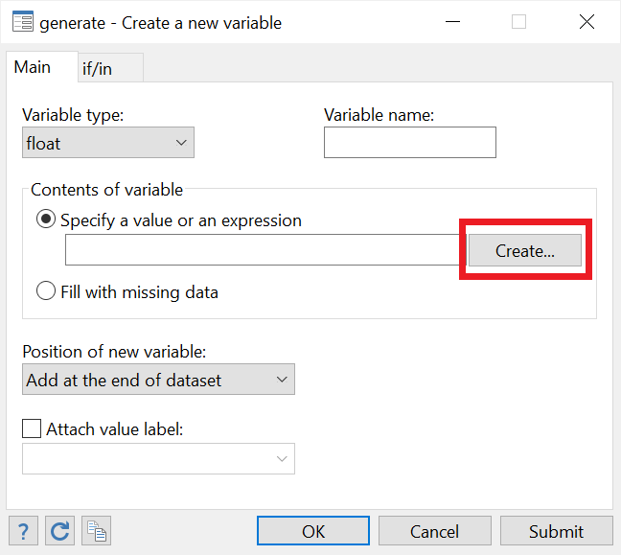Click the Submit button
Viewport: 621px width, 555px height.
[557, 531]
